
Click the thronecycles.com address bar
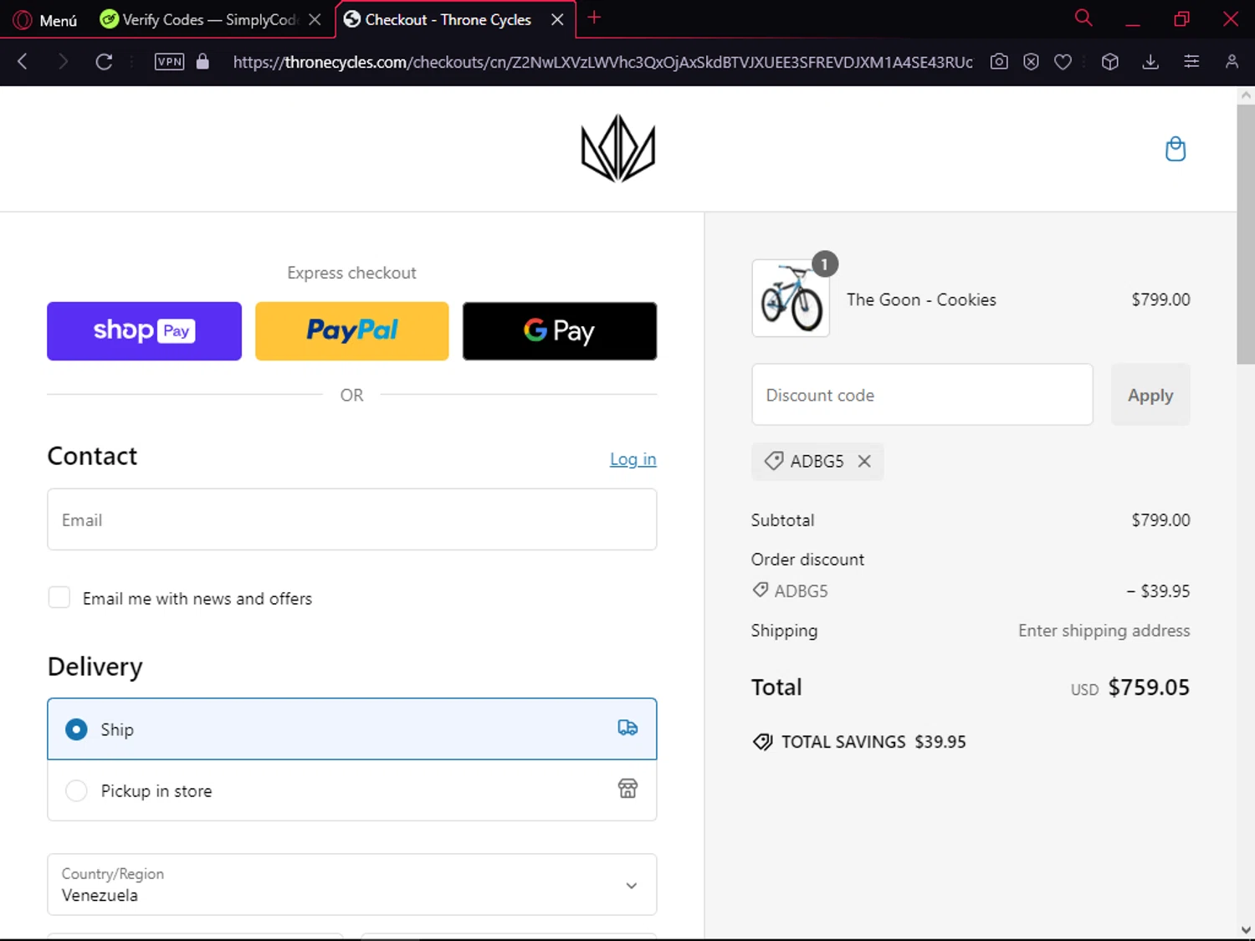[602, 62]
